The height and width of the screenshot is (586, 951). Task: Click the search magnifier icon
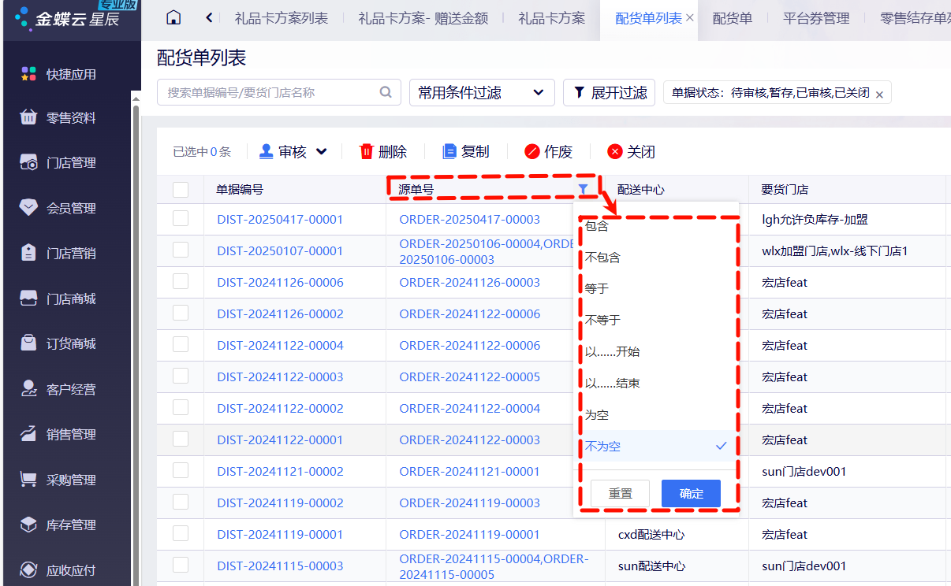click(x=386, y=92)
